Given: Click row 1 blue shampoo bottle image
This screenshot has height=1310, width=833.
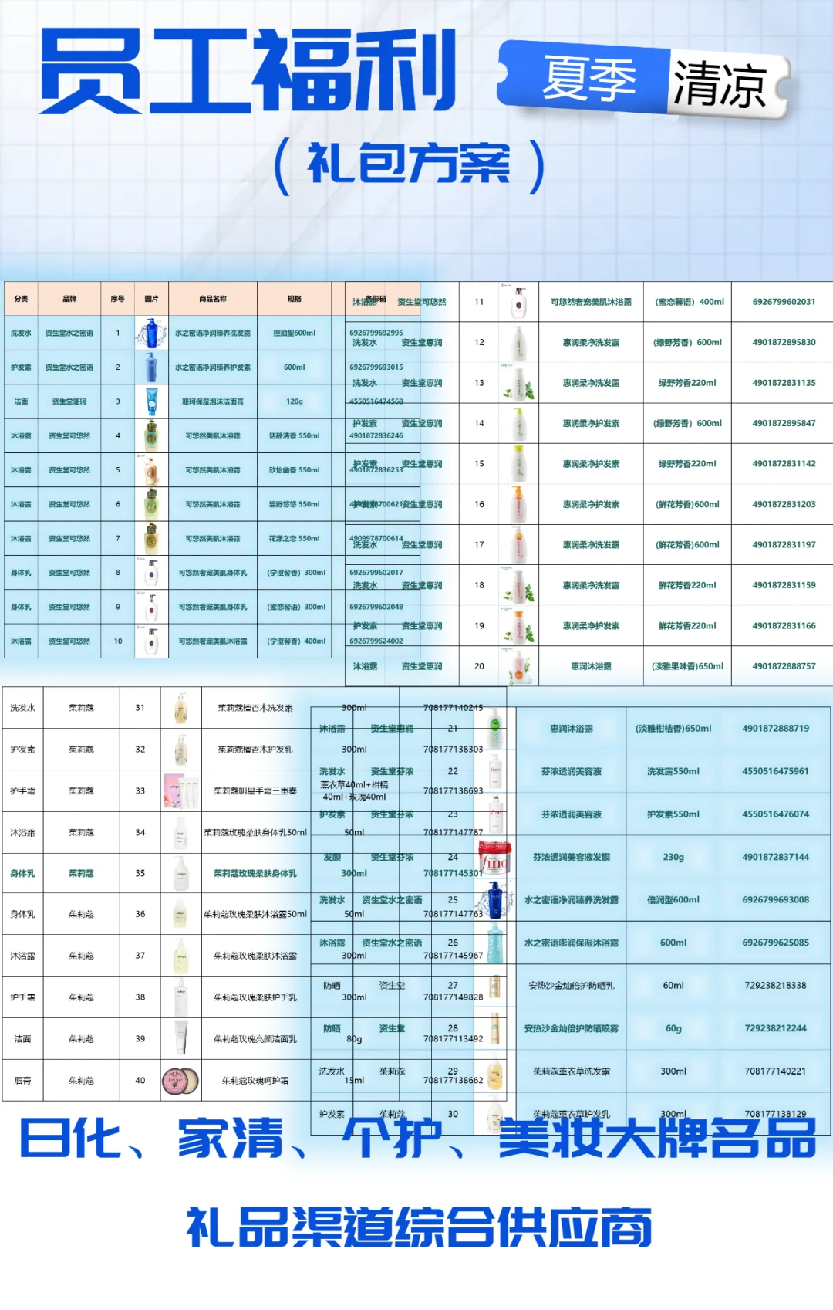Looking at the screenshot, I should coord(151,333).
